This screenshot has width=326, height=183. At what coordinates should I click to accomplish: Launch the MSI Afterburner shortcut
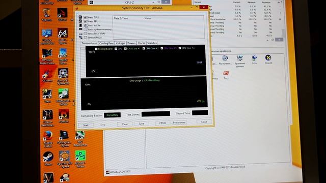pos(80,138)
